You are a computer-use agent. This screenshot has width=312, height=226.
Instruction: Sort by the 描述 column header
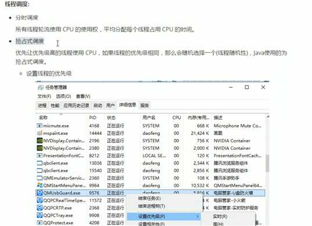point(218,118)
